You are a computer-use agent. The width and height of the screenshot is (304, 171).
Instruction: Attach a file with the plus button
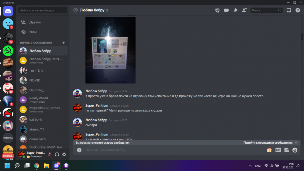point(79,150)
